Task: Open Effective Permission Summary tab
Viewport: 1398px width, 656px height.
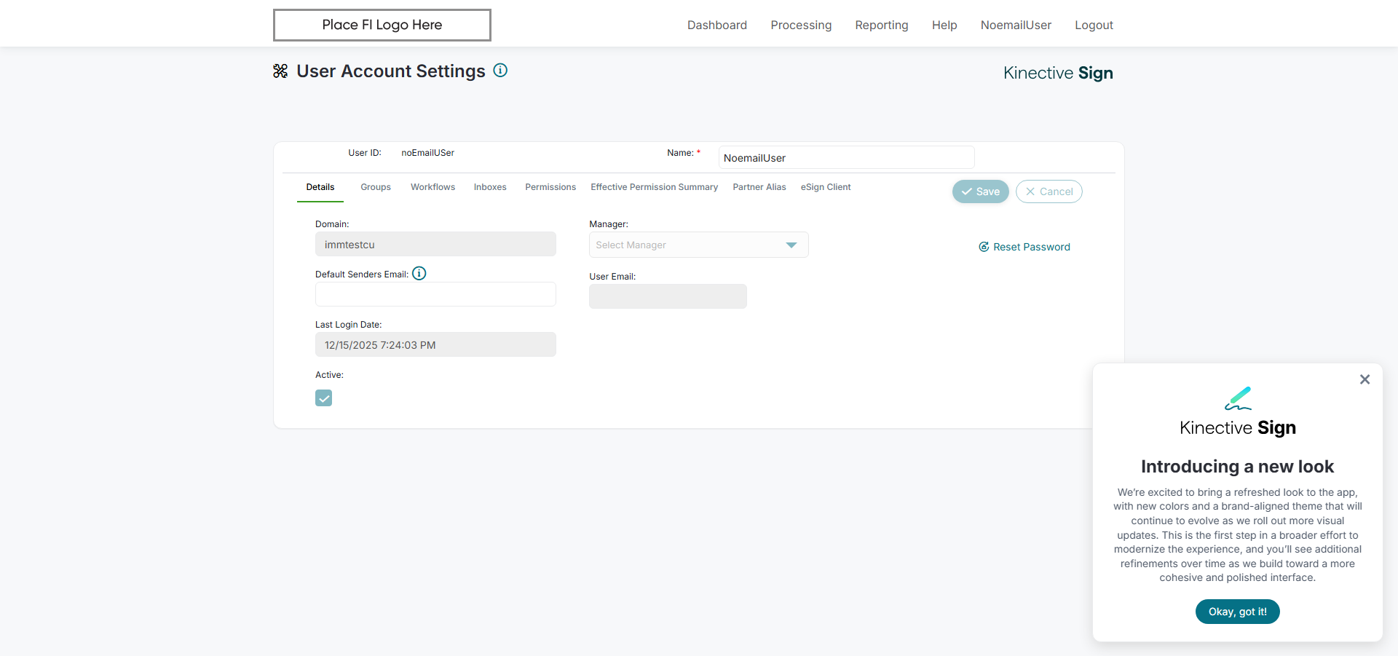Action: point(654,187)
